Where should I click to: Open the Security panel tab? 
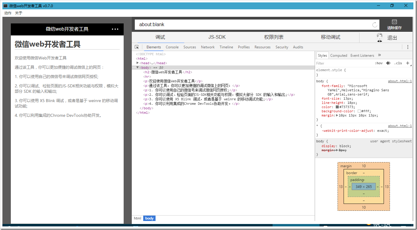tap(282, 47)
